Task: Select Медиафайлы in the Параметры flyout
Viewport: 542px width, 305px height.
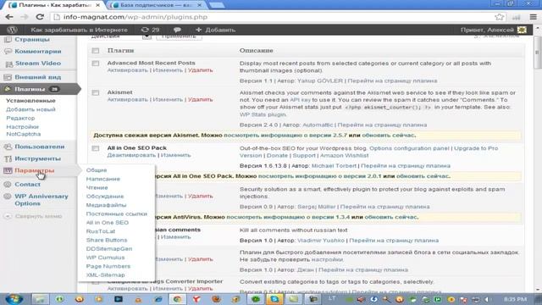Action: coord(106,205)
